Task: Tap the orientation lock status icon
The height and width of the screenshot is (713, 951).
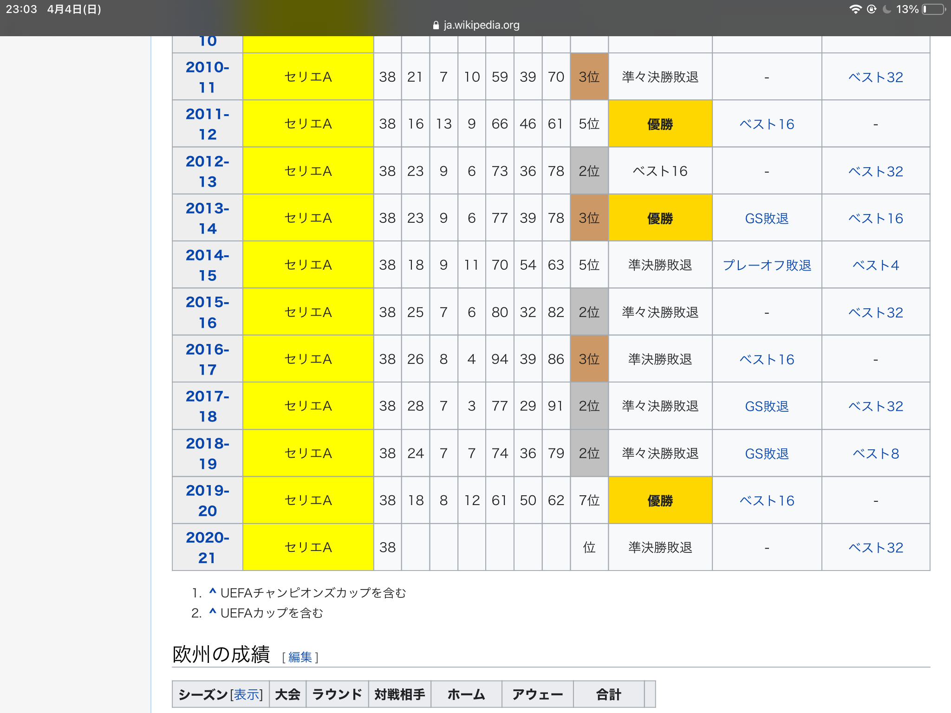Action: coord(872,9)
